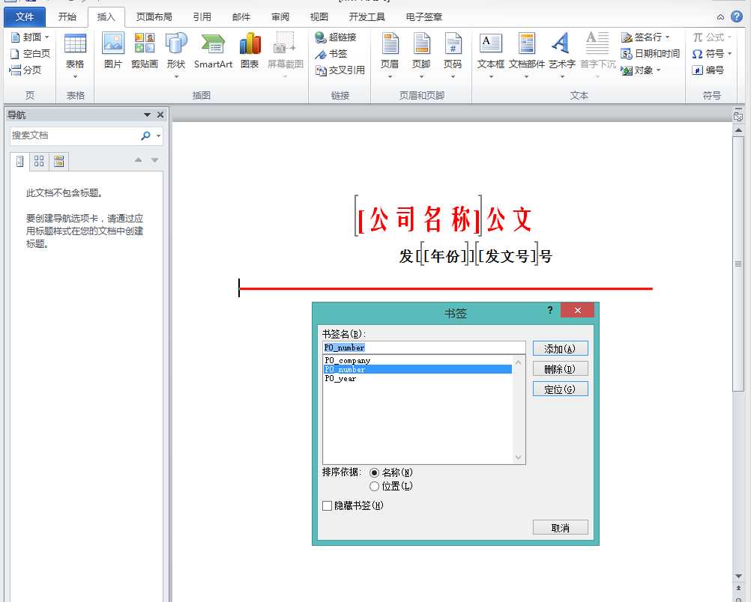Browse search results tab in navigation pane
The image size is (751, 602).
(x=59, y=161)
